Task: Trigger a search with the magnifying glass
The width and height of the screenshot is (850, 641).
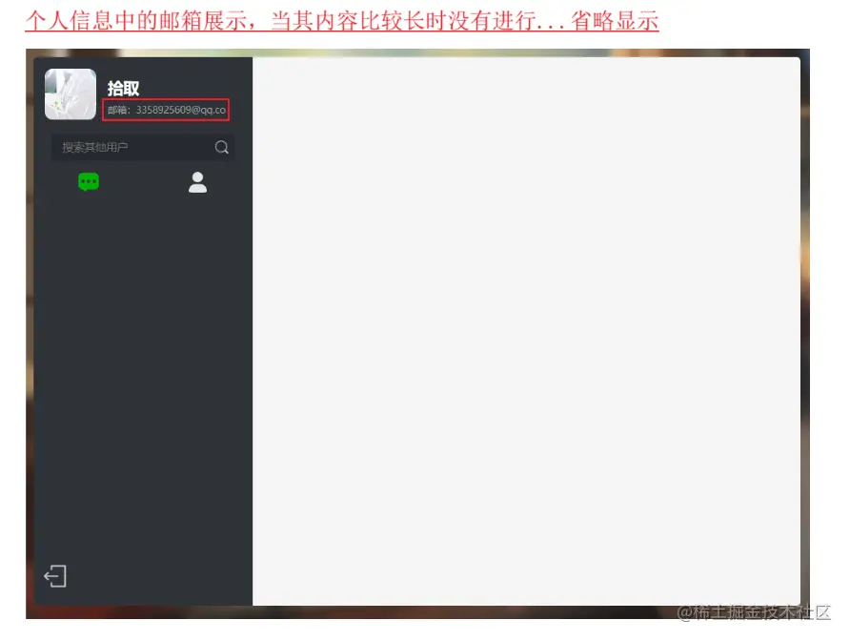Action: 221,147
